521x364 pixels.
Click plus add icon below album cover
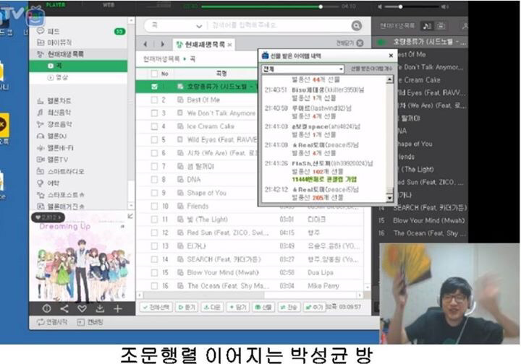(118, 308)
